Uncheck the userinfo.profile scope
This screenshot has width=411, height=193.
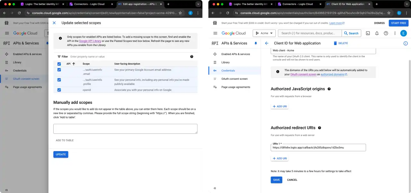(x=59, y=80)
